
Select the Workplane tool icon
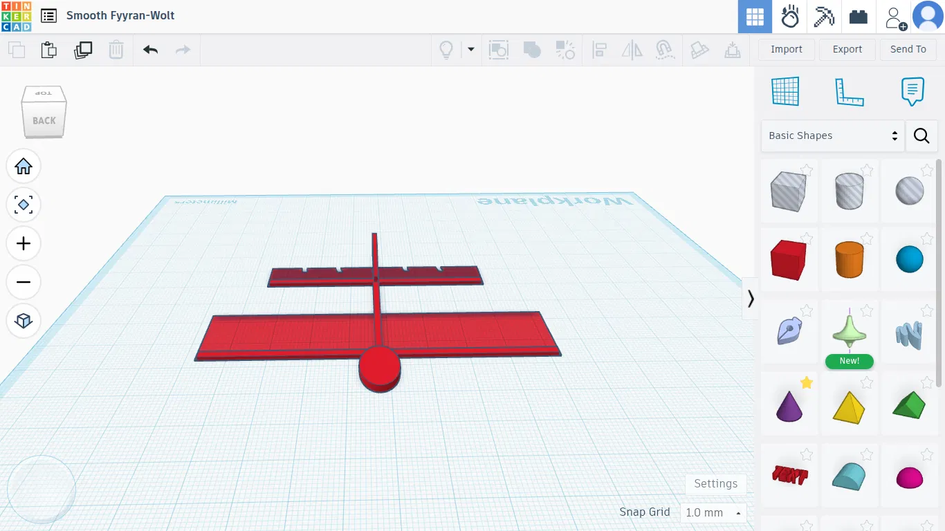[785, 91]
